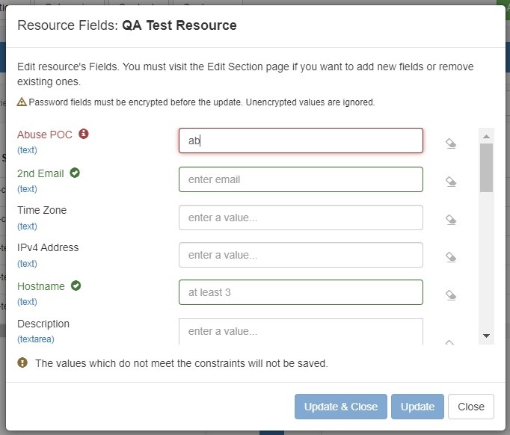Image resolution: width=510 pixels, height=435 pixels.
Task: Click the IPv4 Address input box
Action: pyautogui.click(x=301, y=255)
